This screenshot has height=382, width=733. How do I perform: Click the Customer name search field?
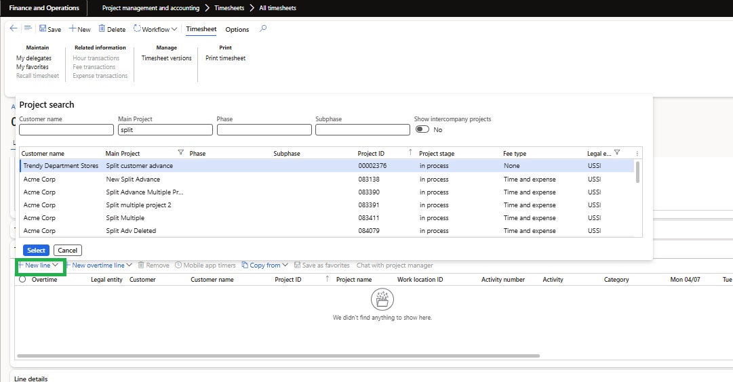pyautogui.click(x=66, y=130)
